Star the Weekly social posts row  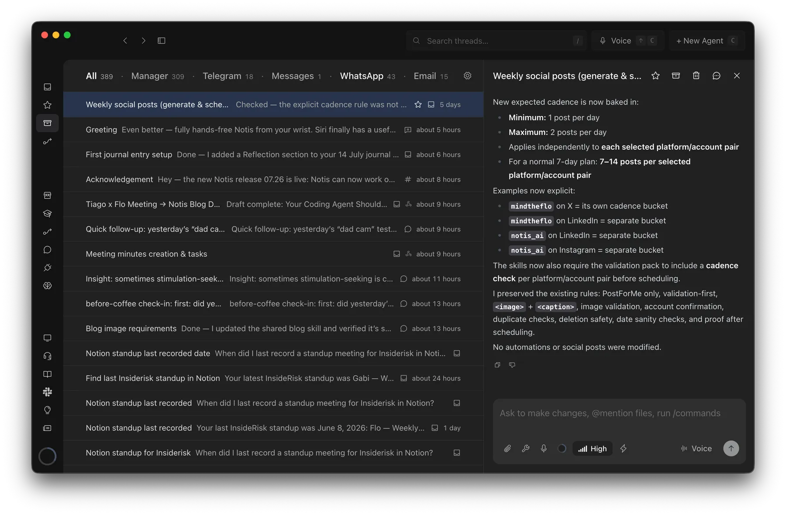tap(418, 104)
